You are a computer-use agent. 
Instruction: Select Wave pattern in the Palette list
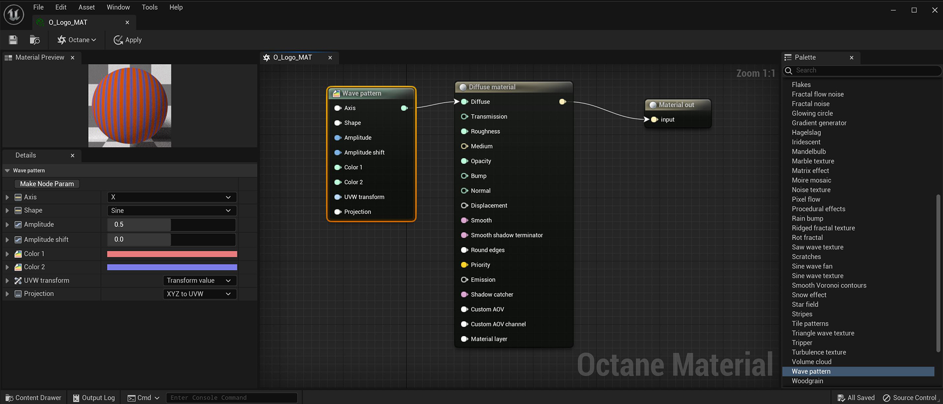click(x=858, y=372)
